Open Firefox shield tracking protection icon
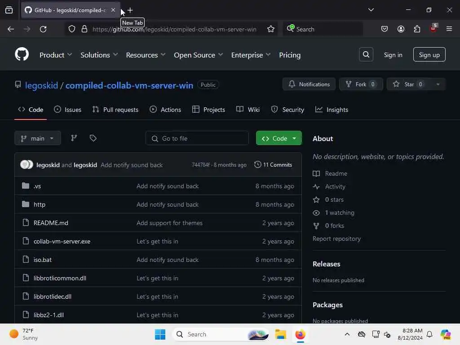This screenshot has height=345, width=460. pos(72,29)
